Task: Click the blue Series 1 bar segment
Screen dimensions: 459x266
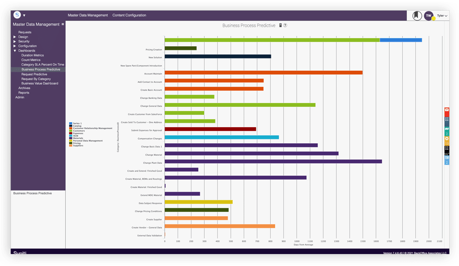Action: click(401, 40)
